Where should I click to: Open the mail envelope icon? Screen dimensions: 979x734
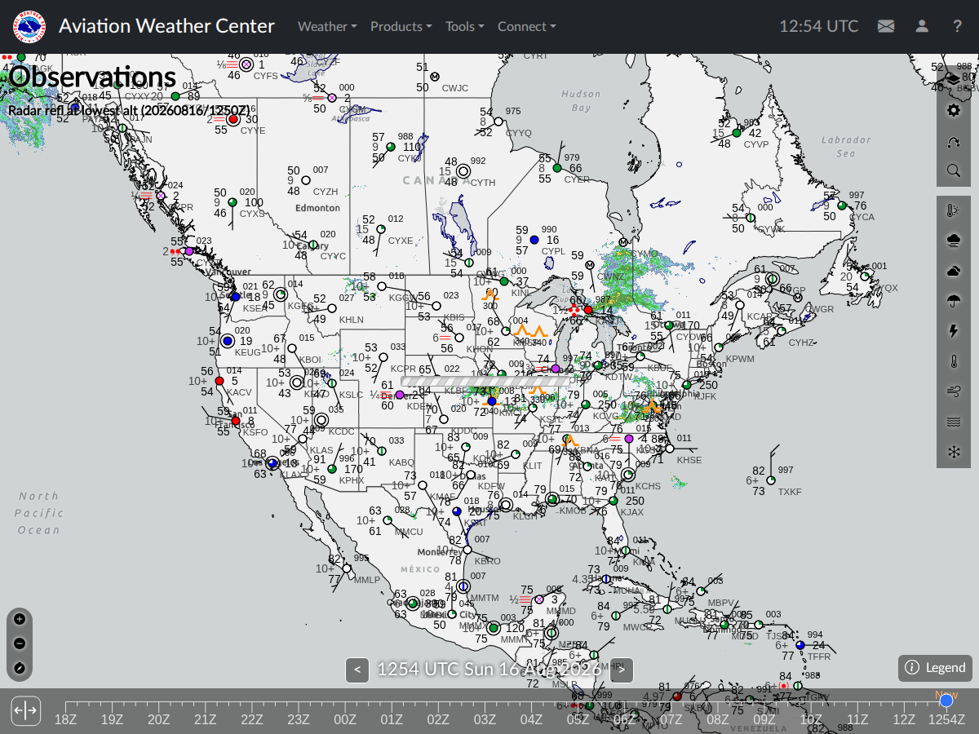886,26
